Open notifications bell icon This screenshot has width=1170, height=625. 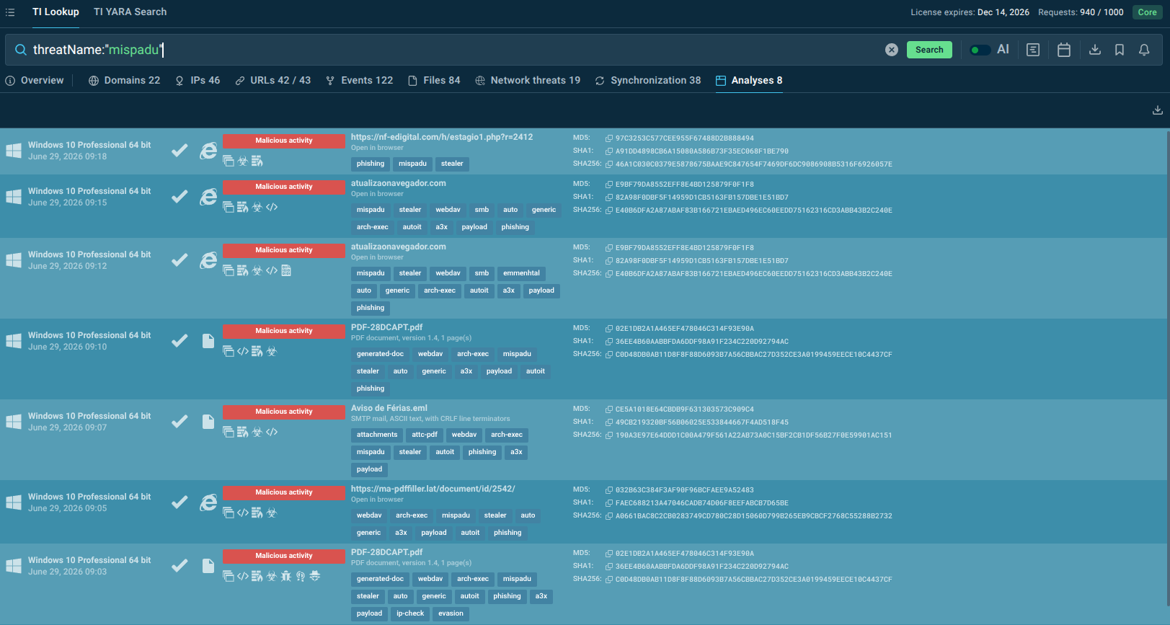pyautogui.click(x=1144, y=50)
